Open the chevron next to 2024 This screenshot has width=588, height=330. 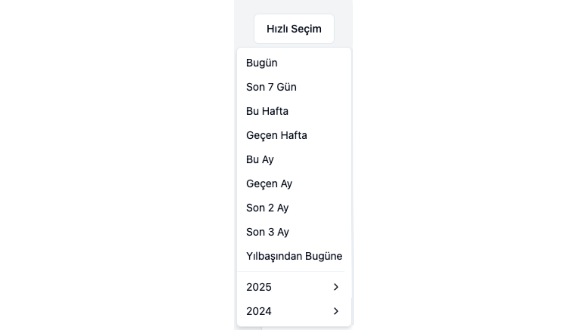(336, 311)
